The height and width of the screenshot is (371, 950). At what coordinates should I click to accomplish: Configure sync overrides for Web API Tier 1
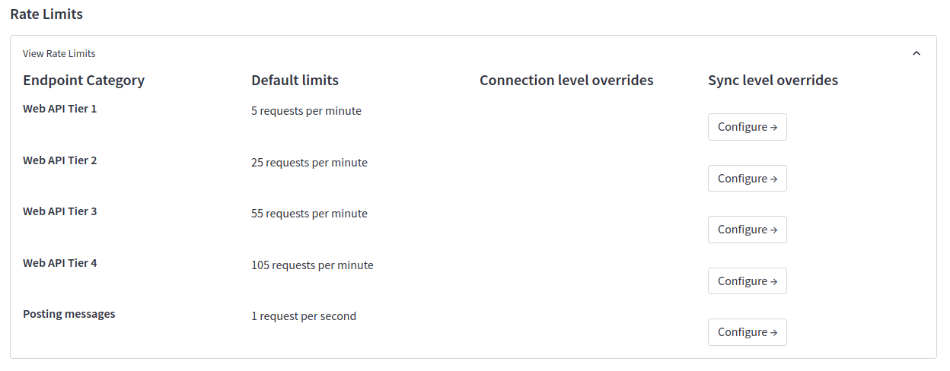point(747,127)
